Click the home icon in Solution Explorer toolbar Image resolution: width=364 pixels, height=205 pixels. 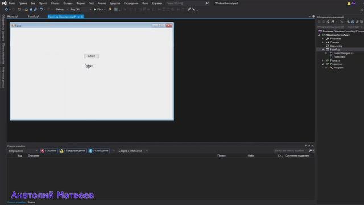[328, 22]
